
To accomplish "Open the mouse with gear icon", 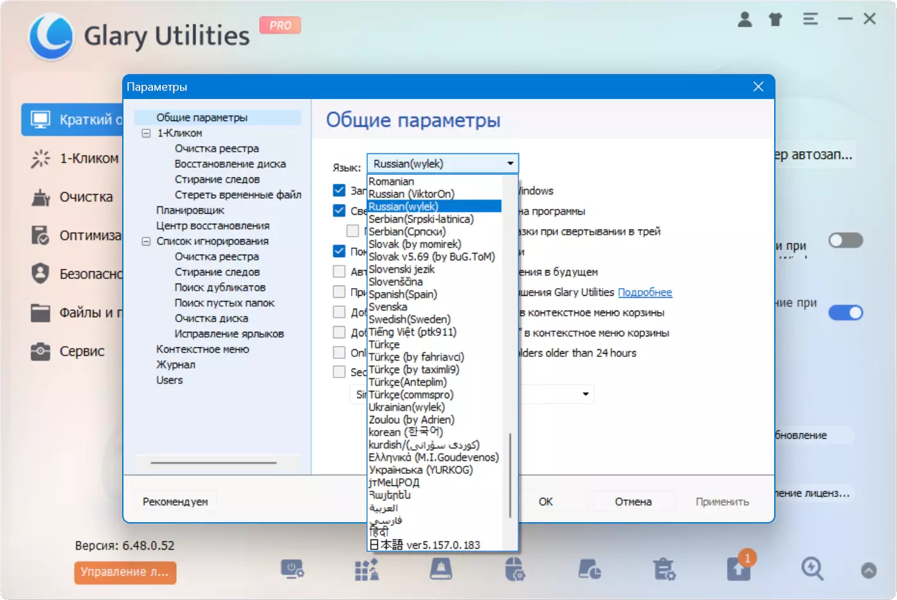I will point(514,569).
